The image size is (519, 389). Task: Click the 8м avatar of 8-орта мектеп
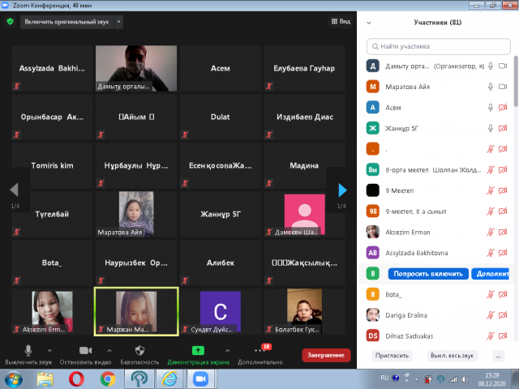click(x=373, y=169)
